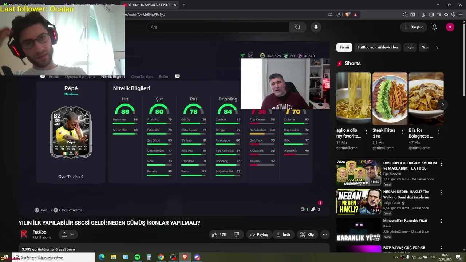The image size is (466, 262).
Task: Click the Brave Shields lion icon
Action: (348, 15)
